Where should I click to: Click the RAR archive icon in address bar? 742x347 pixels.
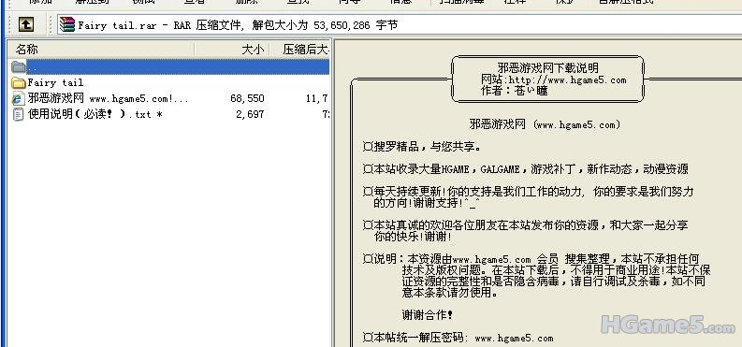point(67,24)
